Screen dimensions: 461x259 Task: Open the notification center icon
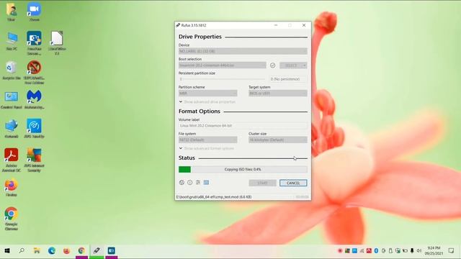coord(451,251)
